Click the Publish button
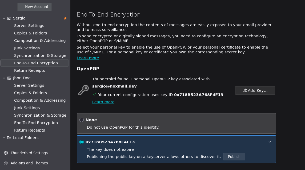The width and height of the screenshot is (305, 170). 234,157
